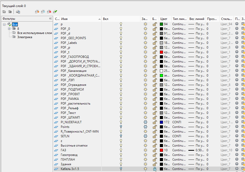This screenshot has height=172, width=245.
Task: Change red color 10 of ГАЗ layer
Action: tap(161, 150)
